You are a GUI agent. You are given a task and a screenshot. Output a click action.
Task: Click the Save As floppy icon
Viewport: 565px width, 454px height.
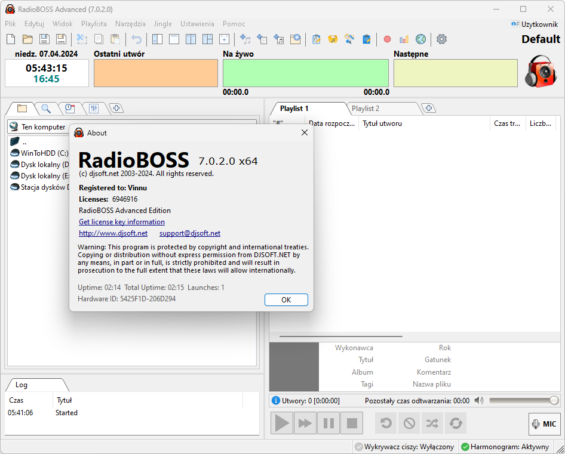61,39
